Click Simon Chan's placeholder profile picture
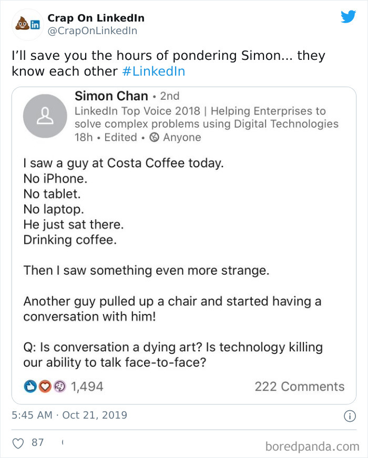This screenshot has height=458, width=368. pyautogui.click(x=45, y=116)
